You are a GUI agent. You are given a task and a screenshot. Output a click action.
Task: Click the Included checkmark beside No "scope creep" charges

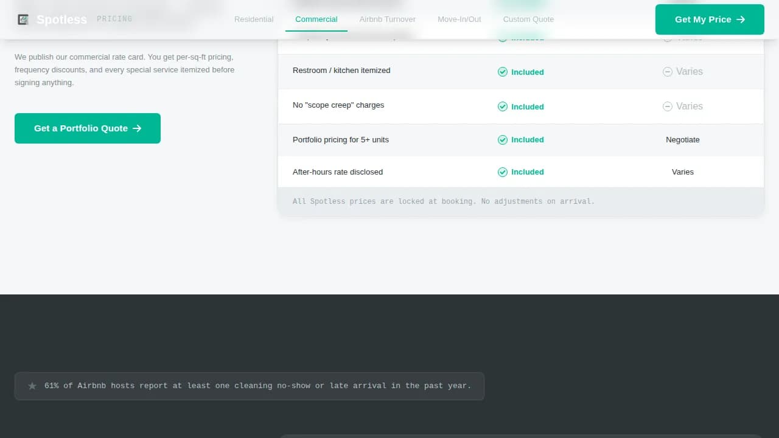[x=503, y=106]
